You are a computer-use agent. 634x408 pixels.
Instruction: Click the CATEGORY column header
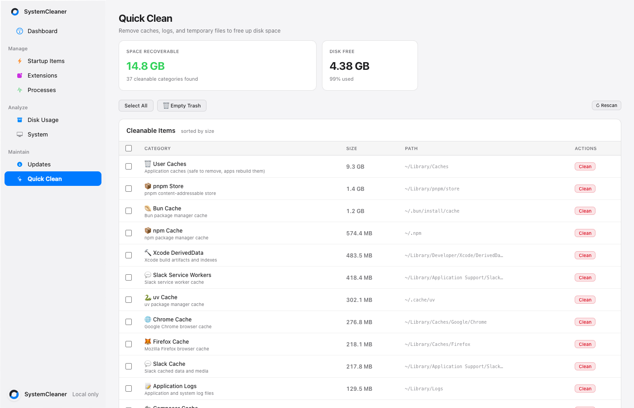click(x=158, y=149)
